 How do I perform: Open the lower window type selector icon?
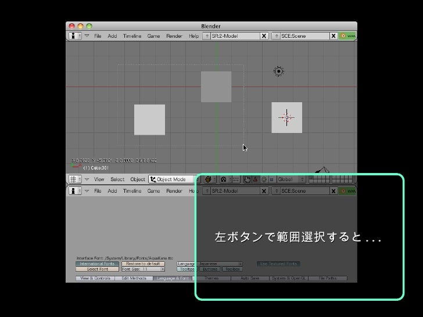click(x=75, y=191)
